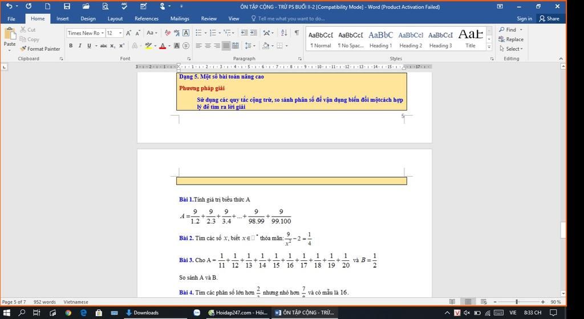
Task: Switch to the Design tab
Action: coord(88,19)
